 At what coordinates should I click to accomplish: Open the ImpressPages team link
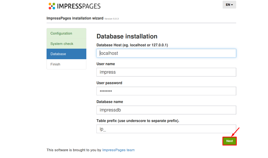click(118, 150)
